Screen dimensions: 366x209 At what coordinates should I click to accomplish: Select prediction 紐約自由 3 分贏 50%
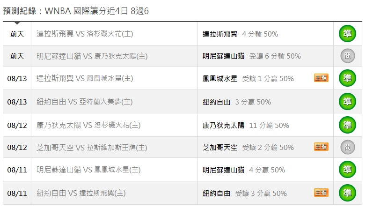[237, 102]
